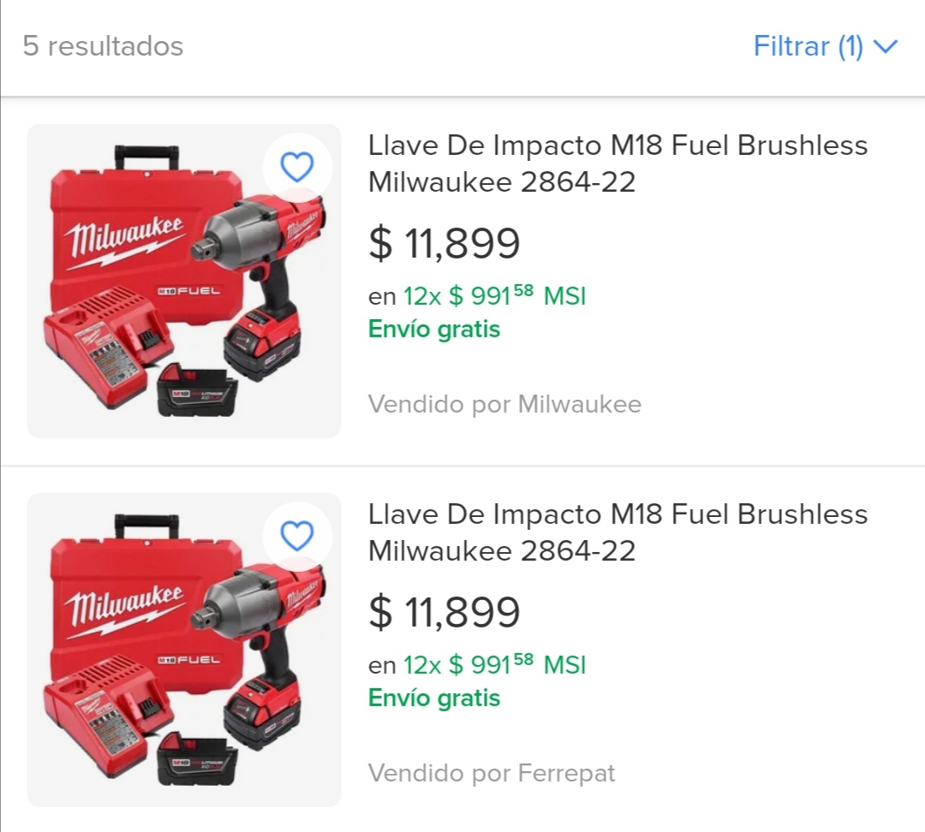Image resolution: width=925 pixels, height=832 pixels.
Task: Click the loose black battery in second photo
Action: (x=197, y=759)
